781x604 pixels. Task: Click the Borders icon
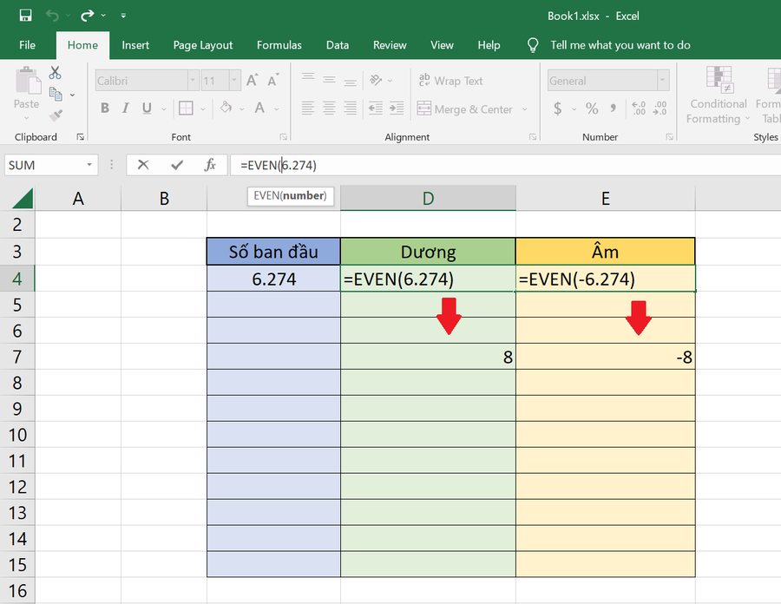(x=186, y=108)
